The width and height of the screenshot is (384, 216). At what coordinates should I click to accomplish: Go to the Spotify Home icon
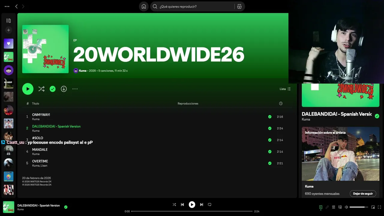coord(144,7)
